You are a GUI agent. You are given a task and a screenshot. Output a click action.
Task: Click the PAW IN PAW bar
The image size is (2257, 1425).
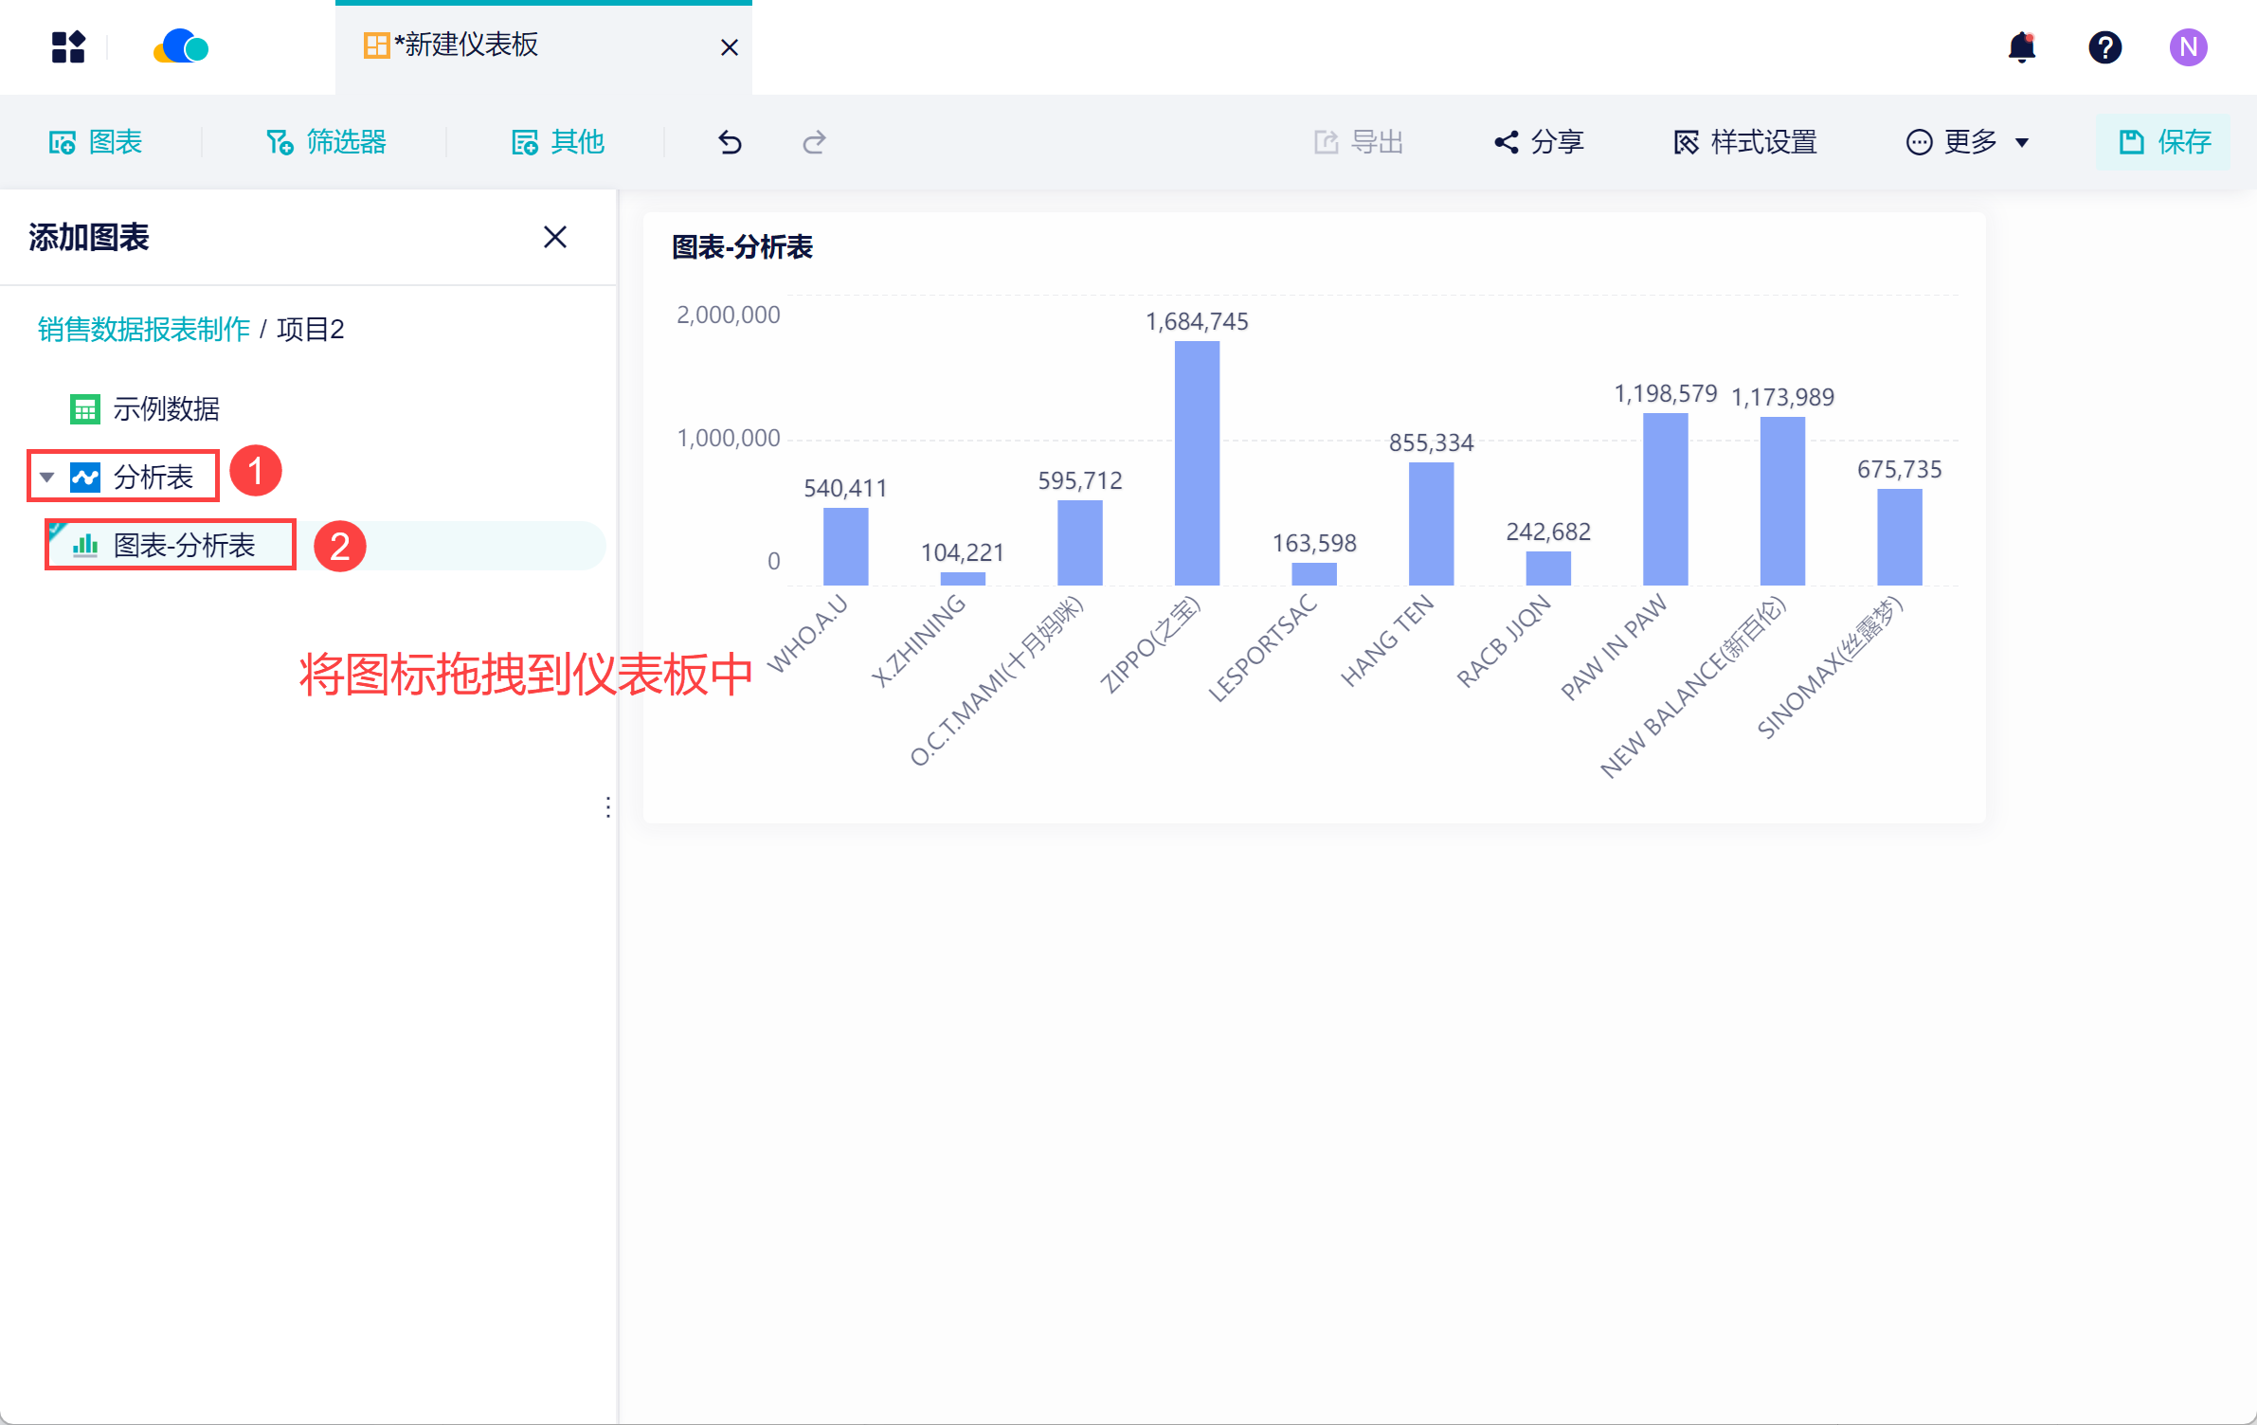pyautogui.click(x=1665, y=498)
